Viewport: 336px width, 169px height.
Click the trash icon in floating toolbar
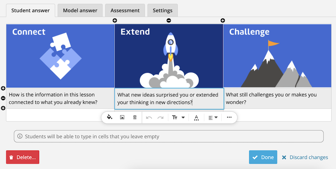(x=135, y=117)
